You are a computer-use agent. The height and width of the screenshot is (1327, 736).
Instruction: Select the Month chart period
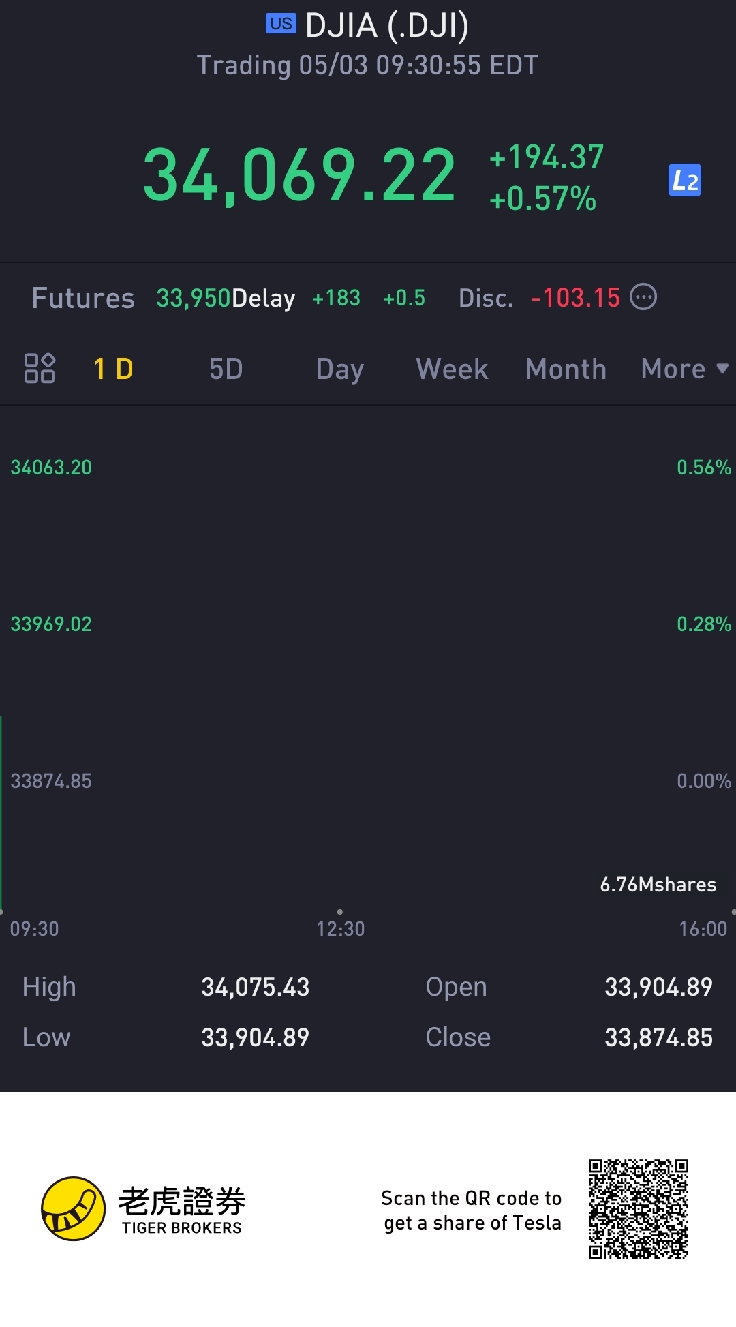coord(566,369)
